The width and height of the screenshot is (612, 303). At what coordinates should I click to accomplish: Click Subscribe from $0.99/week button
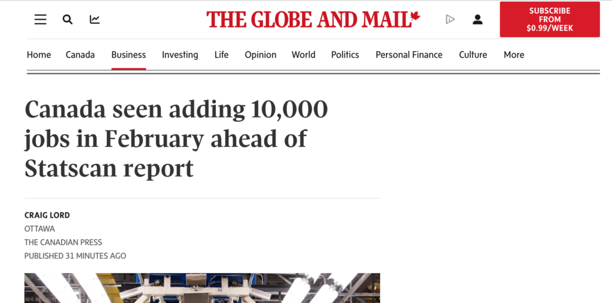pos(550,20)
